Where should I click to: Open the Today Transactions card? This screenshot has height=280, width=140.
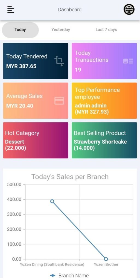[x=104, y=61]
